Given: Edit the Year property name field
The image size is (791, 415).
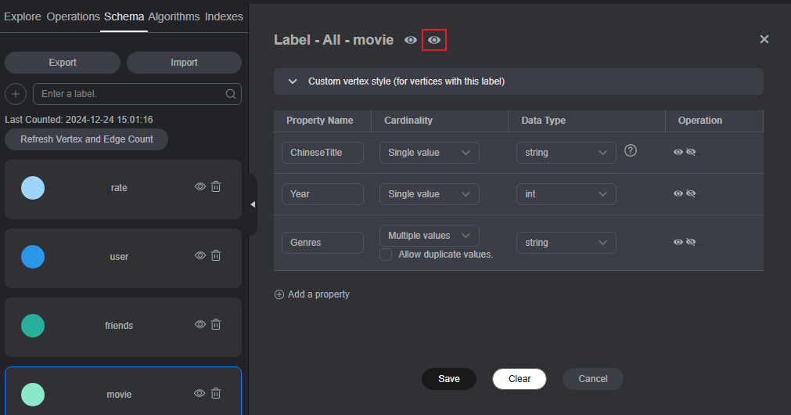Looking at the screenshot, I should [323, 194].
